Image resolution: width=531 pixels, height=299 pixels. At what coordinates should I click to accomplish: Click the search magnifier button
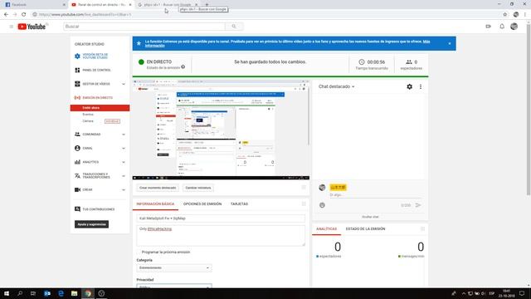point(234,27)
